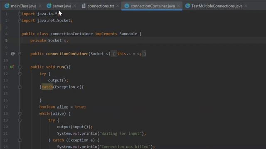
Task: Close the TestMultipleConnections.java tab
Action: coord(246,6)
